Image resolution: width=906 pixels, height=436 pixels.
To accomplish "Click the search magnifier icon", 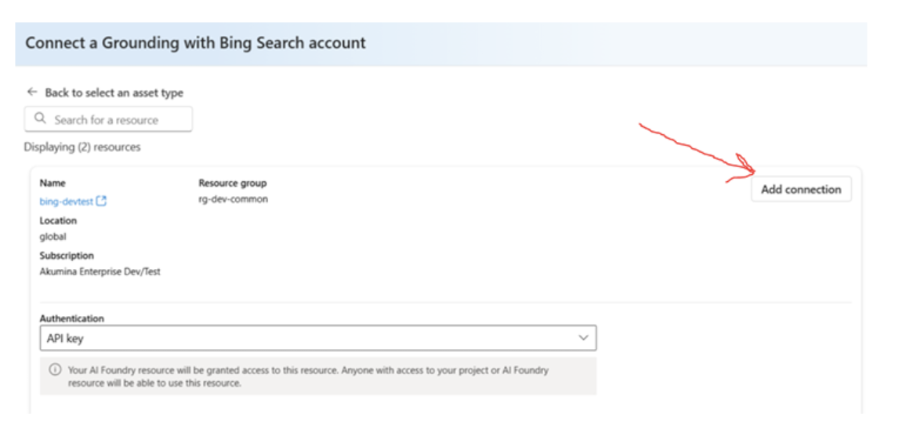I will tap(40, 118).
